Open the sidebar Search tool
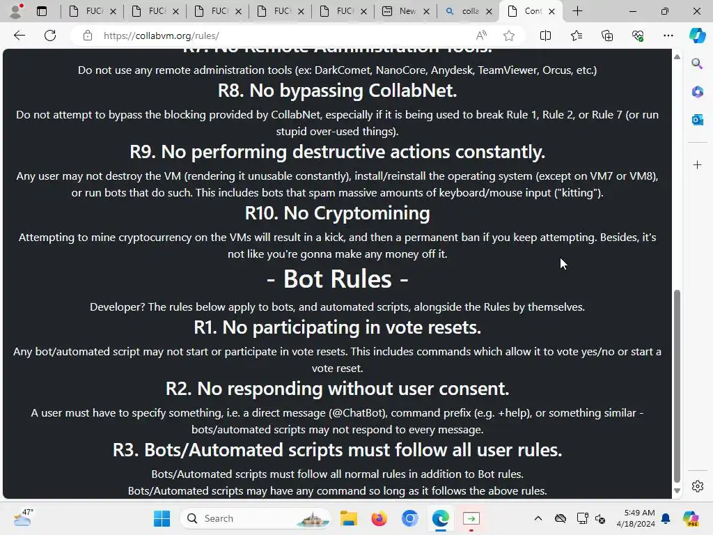Image resolution: width=713 pixels, height=535 pixels. (697, 63)
